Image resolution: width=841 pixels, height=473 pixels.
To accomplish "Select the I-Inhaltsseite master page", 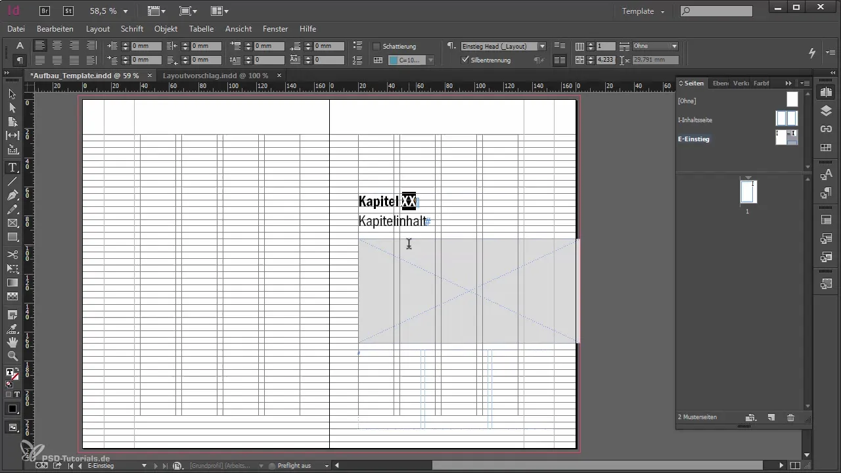I will click(x=695, y=120).
